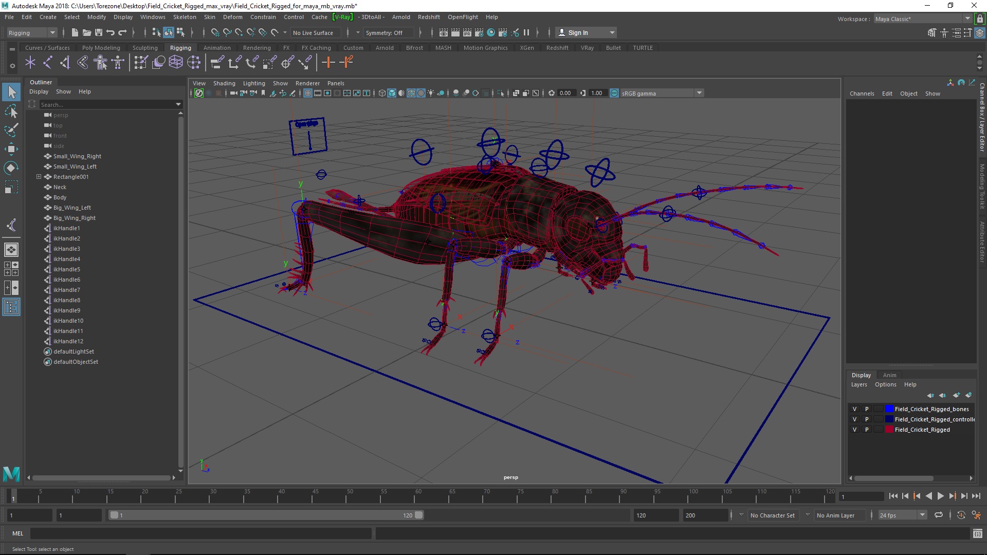Click the blue color swatch of Field_Cricket_Rigged_bones
The width and height of the screenshot is (987, 555).
coord(889,409)
